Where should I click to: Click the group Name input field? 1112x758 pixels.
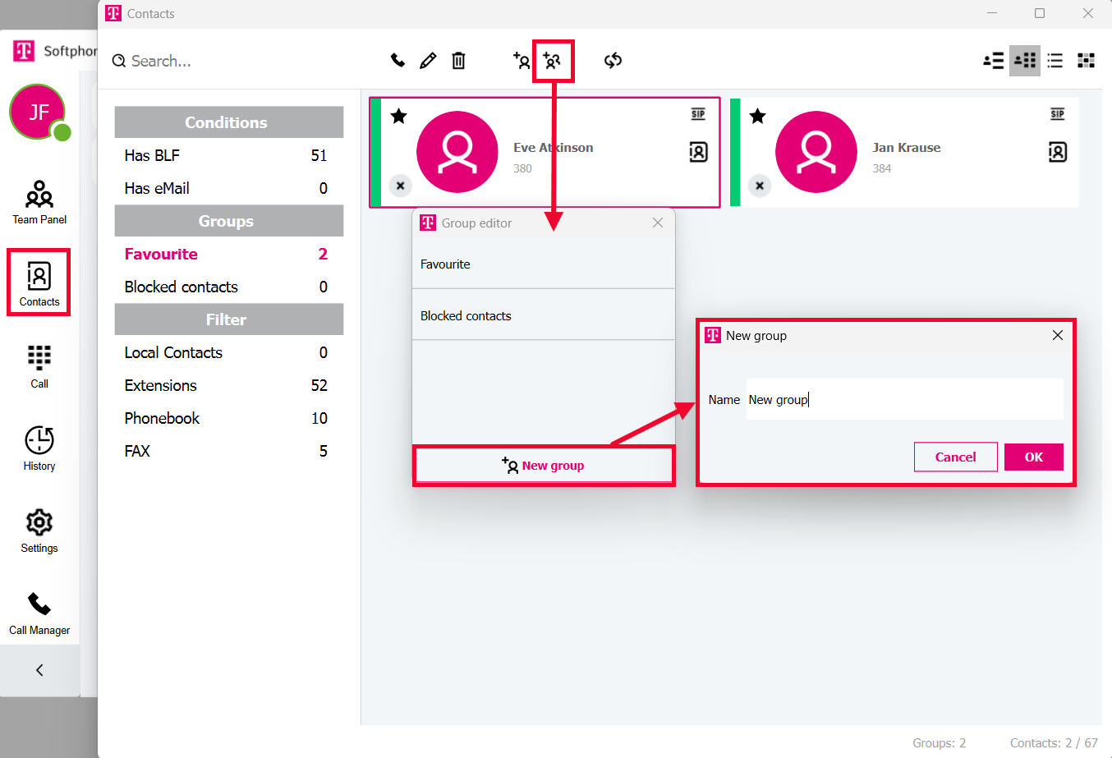(903, 400)
